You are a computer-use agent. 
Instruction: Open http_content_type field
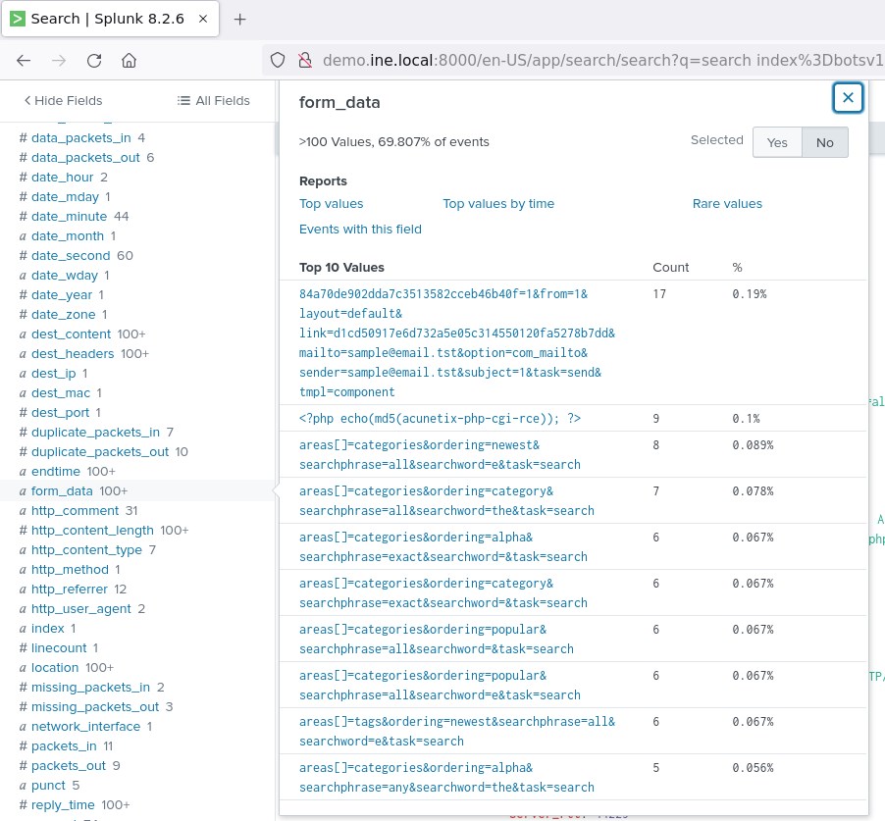click(x=86, y=549)
